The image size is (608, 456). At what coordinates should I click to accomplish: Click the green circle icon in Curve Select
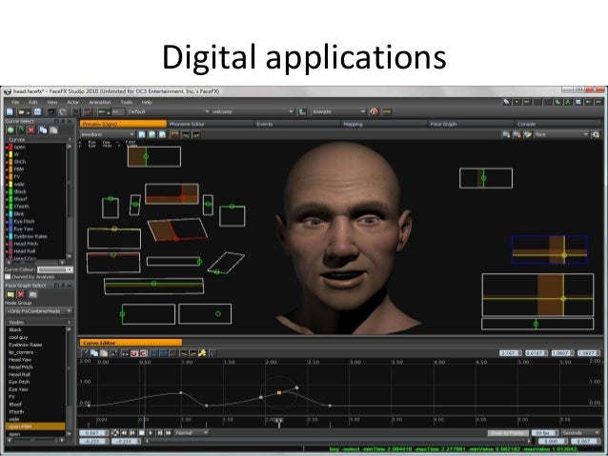point(10,130)
